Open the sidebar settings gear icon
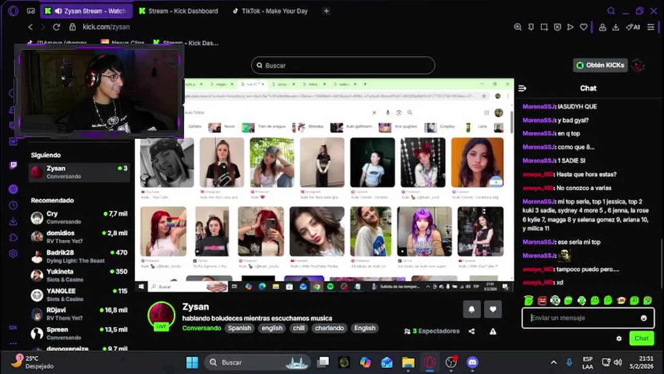 pos(14,253)
